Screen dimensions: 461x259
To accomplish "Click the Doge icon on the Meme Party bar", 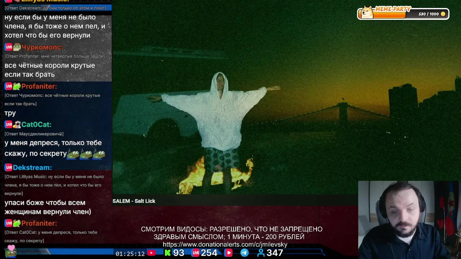I will pos(367,12).
